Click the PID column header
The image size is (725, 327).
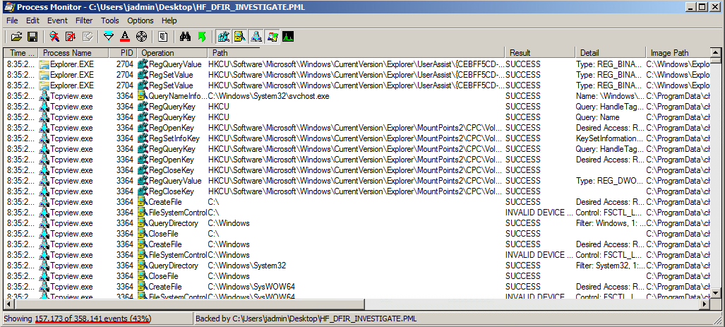[x=123, y=53]
